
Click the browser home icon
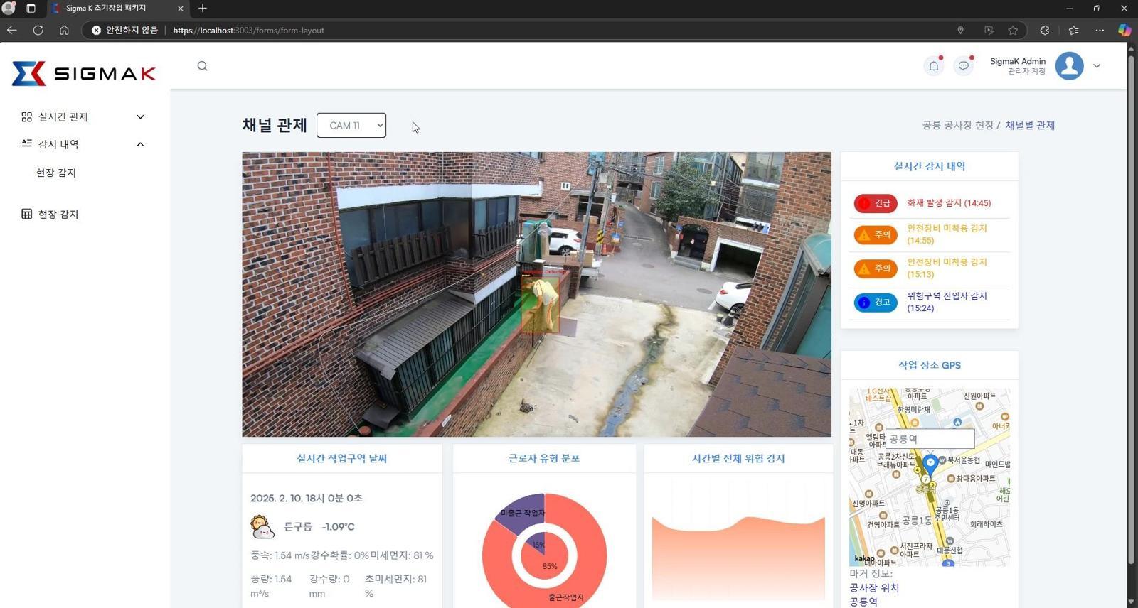pos(64,30)
